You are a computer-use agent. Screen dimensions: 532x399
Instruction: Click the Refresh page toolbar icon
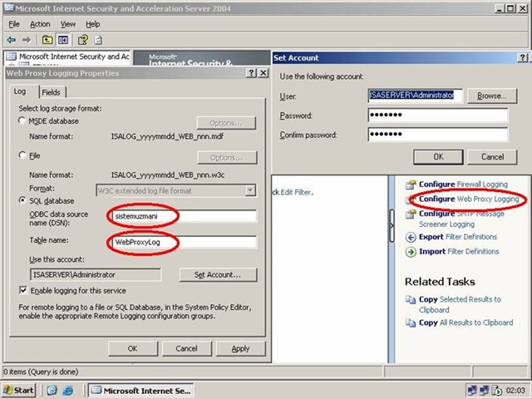click(x=98, y=41)
